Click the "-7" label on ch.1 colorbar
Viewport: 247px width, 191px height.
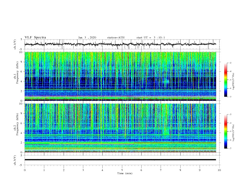coord(230,97)
